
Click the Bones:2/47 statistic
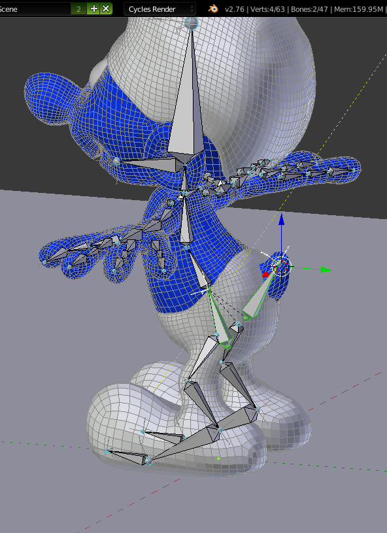coord(309,9)
